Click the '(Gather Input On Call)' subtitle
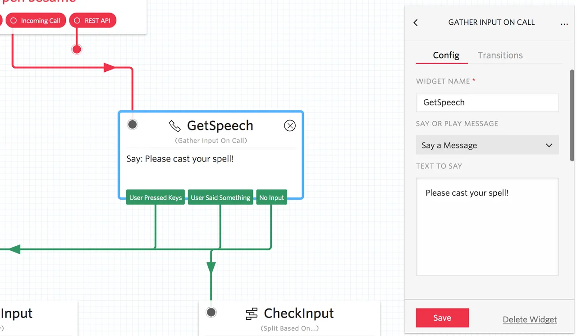This screenshot has height=336, width=577. 211,141
